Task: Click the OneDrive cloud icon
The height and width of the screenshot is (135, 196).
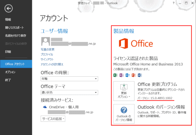Action: click(45, 107)
